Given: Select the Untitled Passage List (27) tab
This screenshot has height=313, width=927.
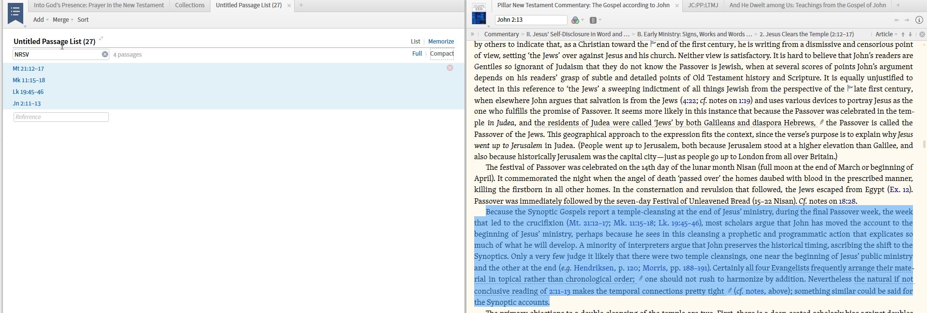Looking at the screenshot, I should [x=249, y=5].
